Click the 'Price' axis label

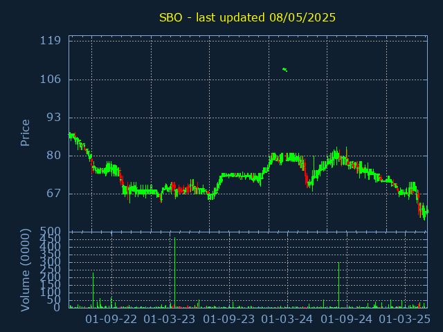(25, 133)
